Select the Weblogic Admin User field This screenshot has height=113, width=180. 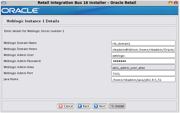[143, 55]
